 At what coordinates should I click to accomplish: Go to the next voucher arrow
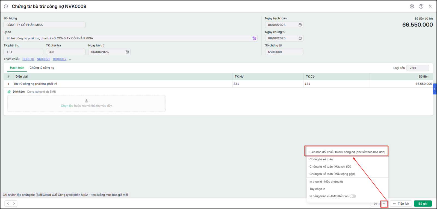click(x=14, y=204)
